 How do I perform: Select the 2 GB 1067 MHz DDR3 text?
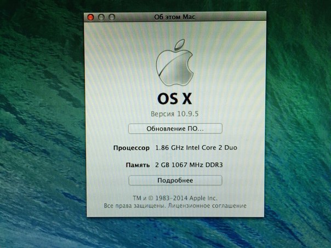coord(189,165)
